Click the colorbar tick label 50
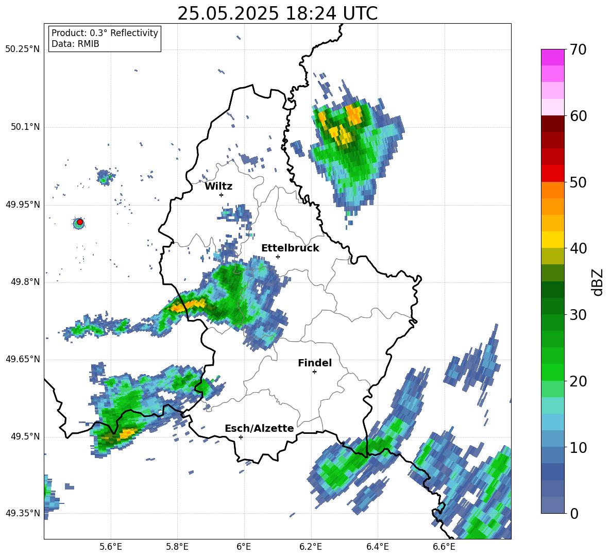Viewport: 610px width, 557px height. 578,182
